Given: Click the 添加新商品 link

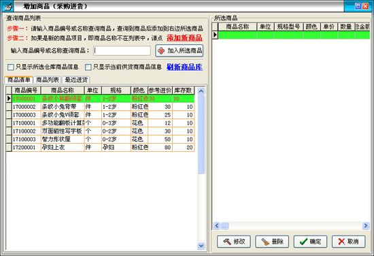Looking at the screenshot, I should pyautogui.click(x=184, y=38).
